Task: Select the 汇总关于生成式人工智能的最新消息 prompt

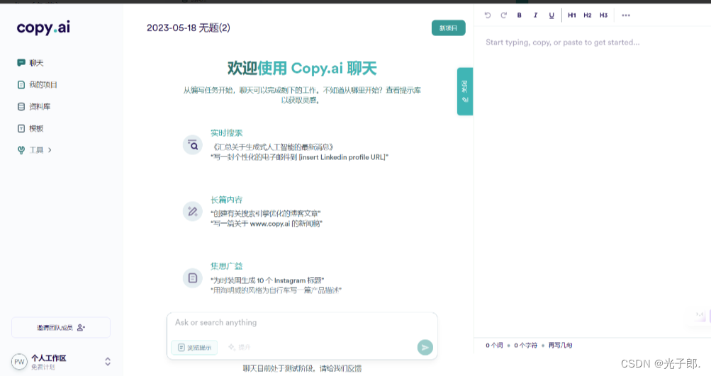Action: 273,147
